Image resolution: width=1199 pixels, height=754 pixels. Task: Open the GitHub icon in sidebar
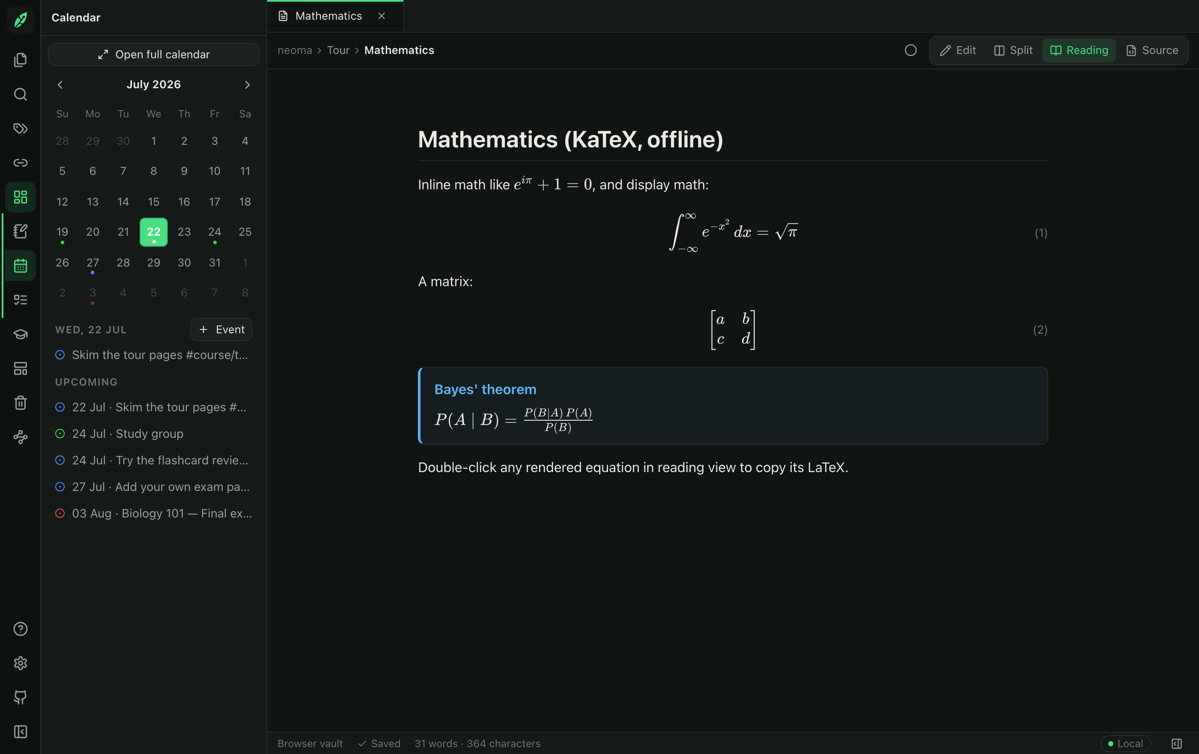coord(21,697)
